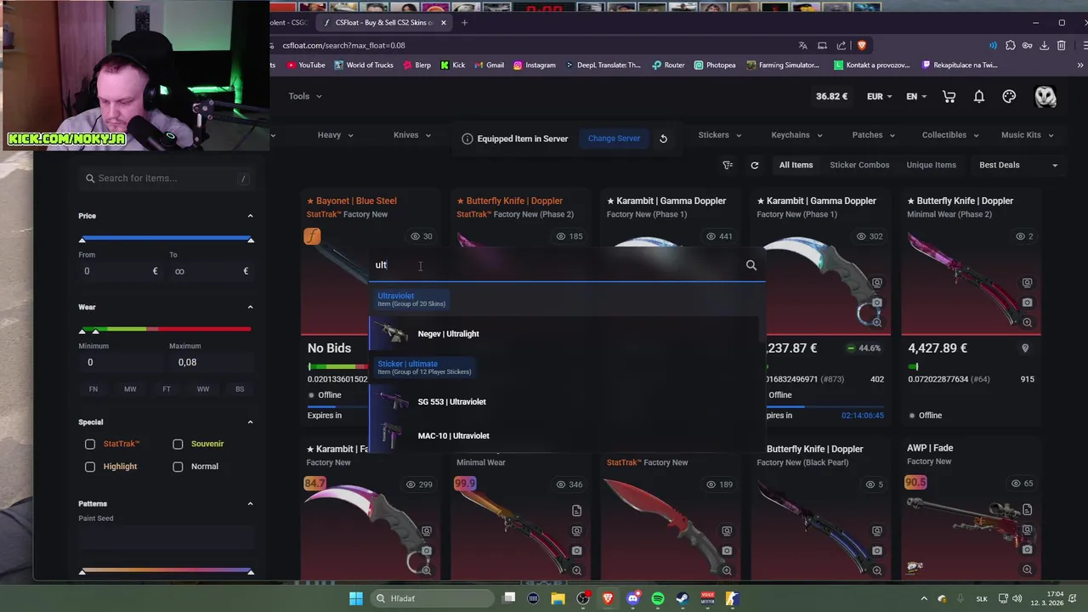Viewport: 1088px width, 612px height.
Task: Enable the Highlight checkbox
Action: tap(90, 467)
